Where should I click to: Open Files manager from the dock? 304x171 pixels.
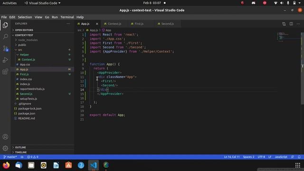[31, 165]
